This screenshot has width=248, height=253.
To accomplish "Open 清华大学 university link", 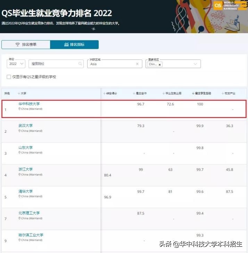I will [26, 191].
